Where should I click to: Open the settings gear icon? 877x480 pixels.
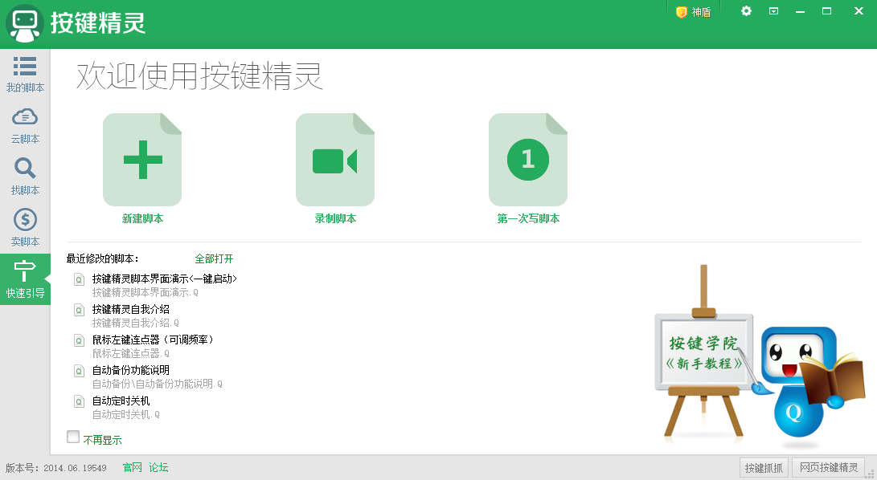(x=746, y=11)
